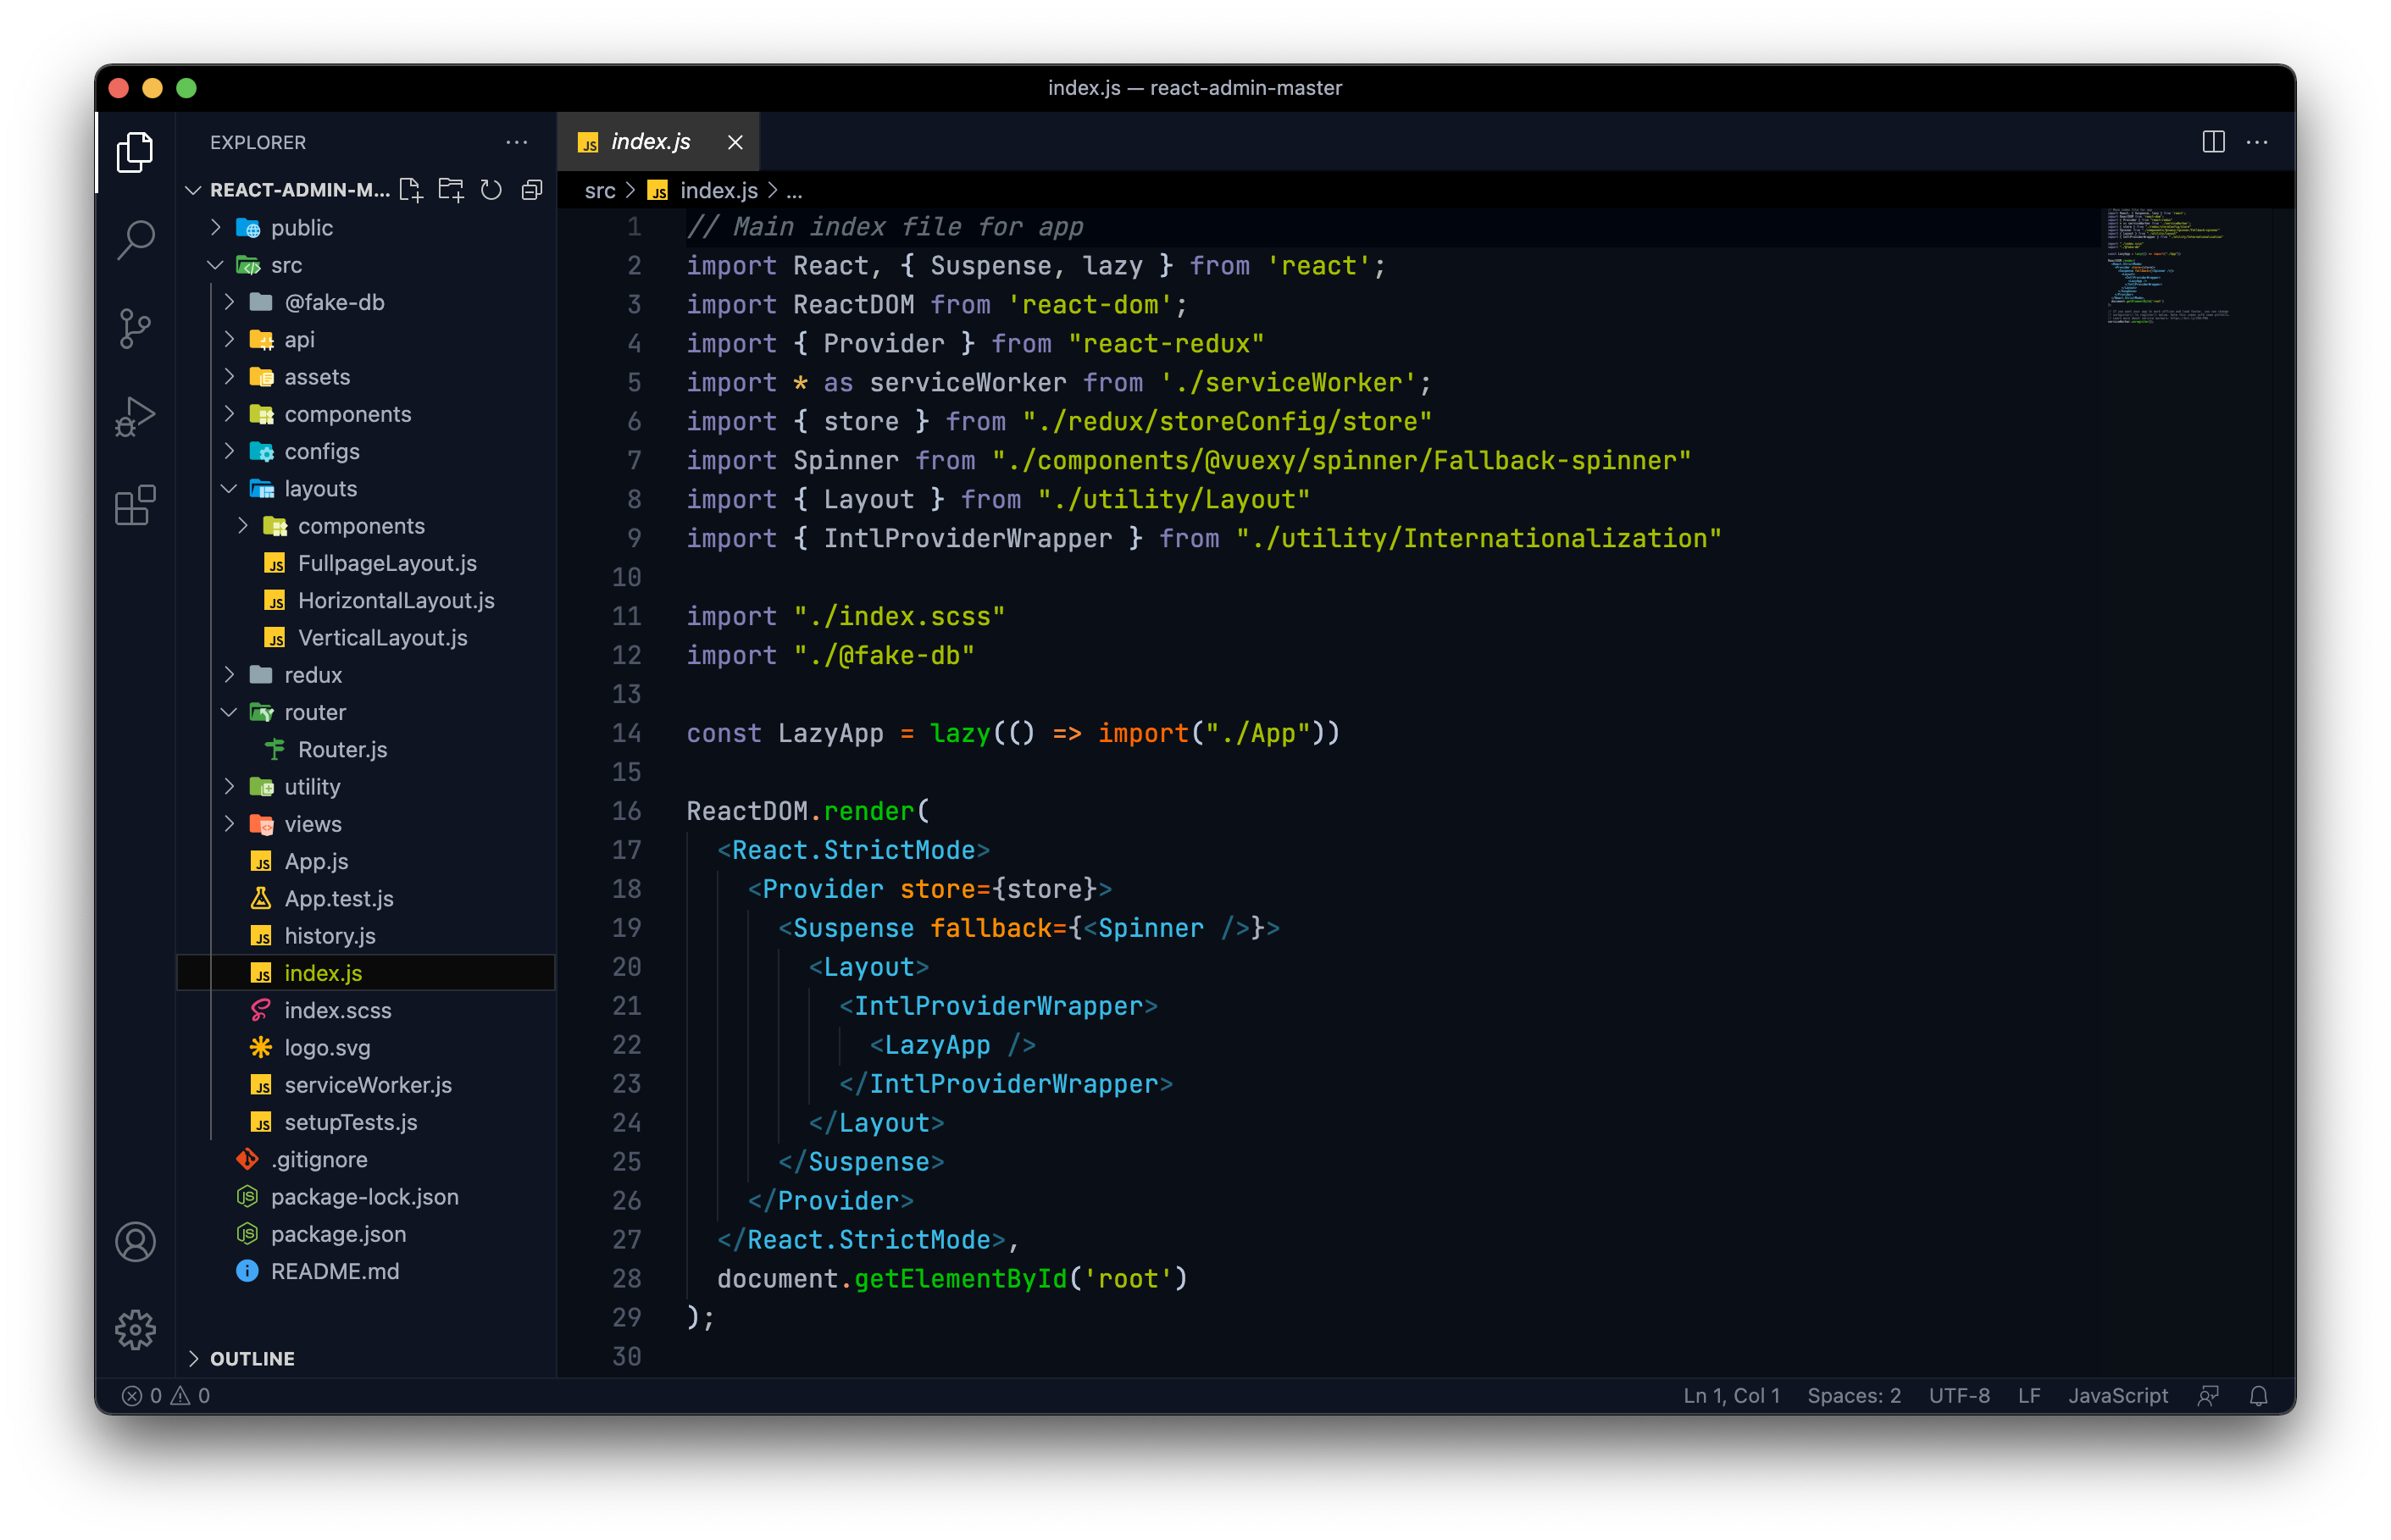Expand the redux folder
Screen dimensions: 2391x1540
(312, 675)
